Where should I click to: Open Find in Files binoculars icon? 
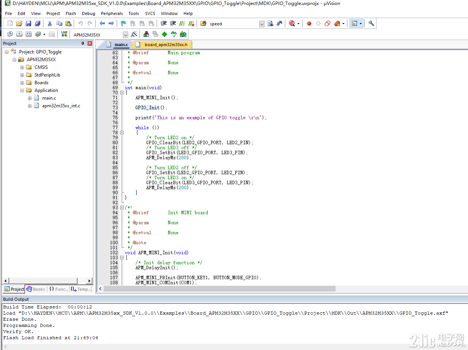(203, 23)
